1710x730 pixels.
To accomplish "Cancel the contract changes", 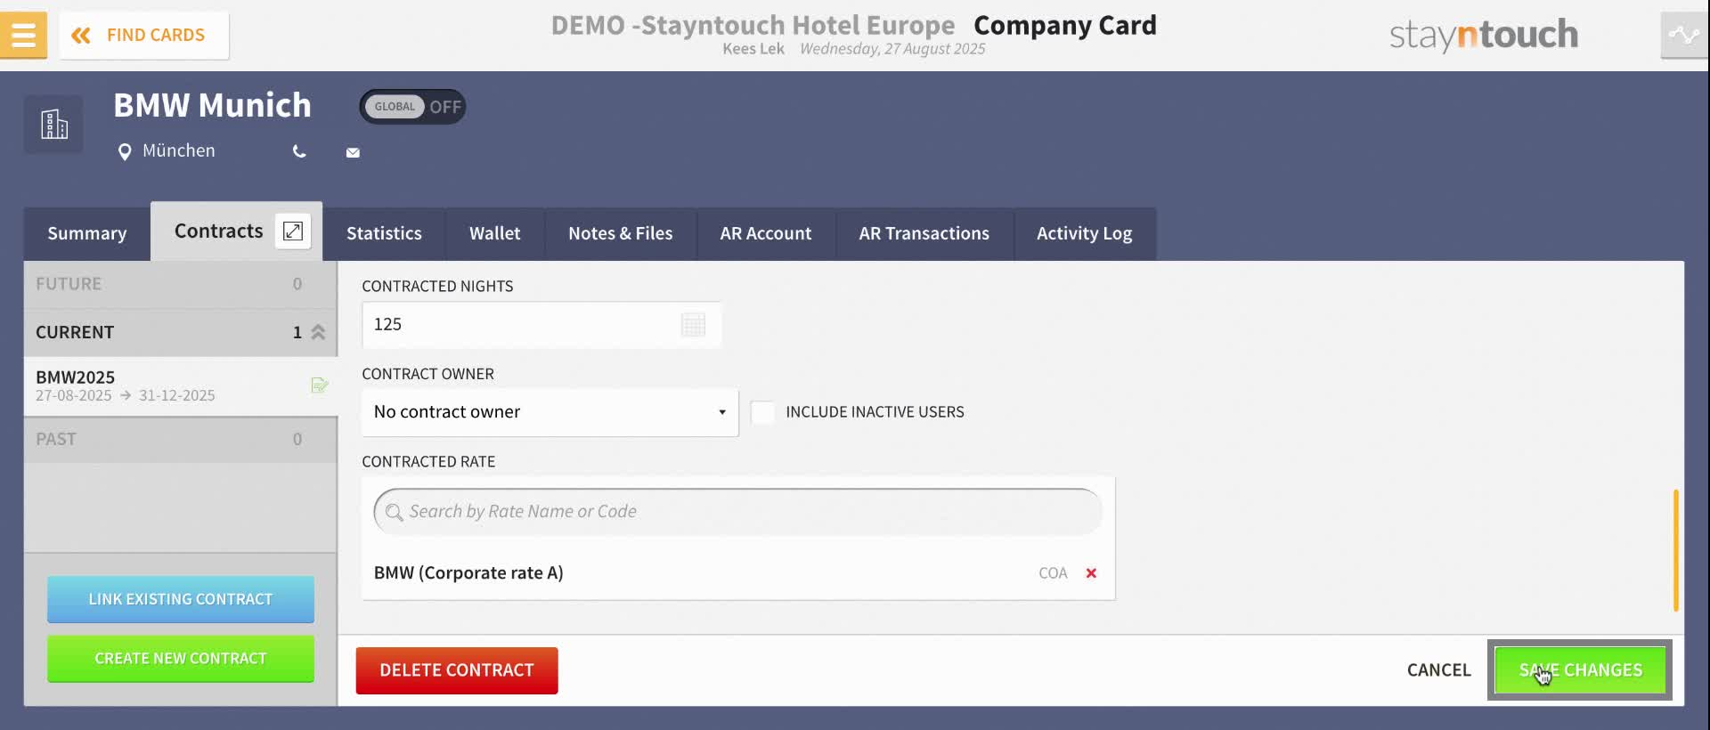I will pyautogui.click(x=1438, y=670).
